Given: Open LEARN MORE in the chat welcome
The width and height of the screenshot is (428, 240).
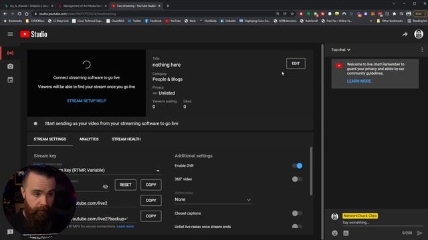Looking at the screenshot, I should pyautogui.click(x=359, y=81).
